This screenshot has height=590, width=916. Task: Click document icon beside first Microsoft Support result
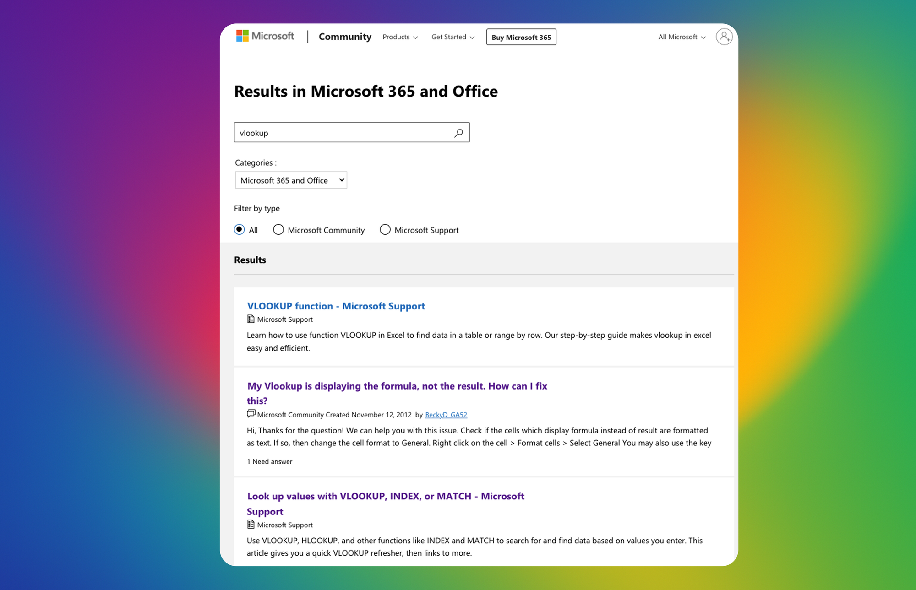coord(251,319)
